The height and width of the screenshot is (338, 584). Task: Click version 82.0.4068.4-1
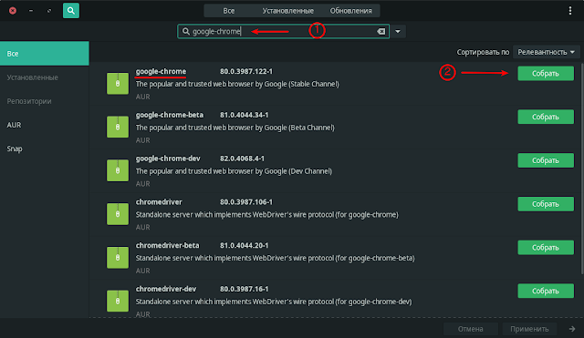click(x=242, y=159)
